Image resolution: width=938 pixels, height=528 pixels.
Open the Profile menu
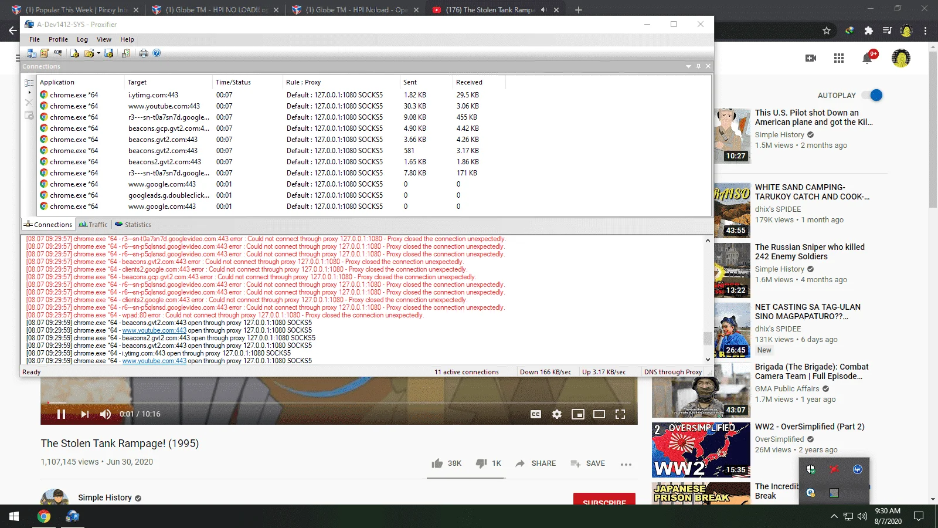[x=58, y=39]
